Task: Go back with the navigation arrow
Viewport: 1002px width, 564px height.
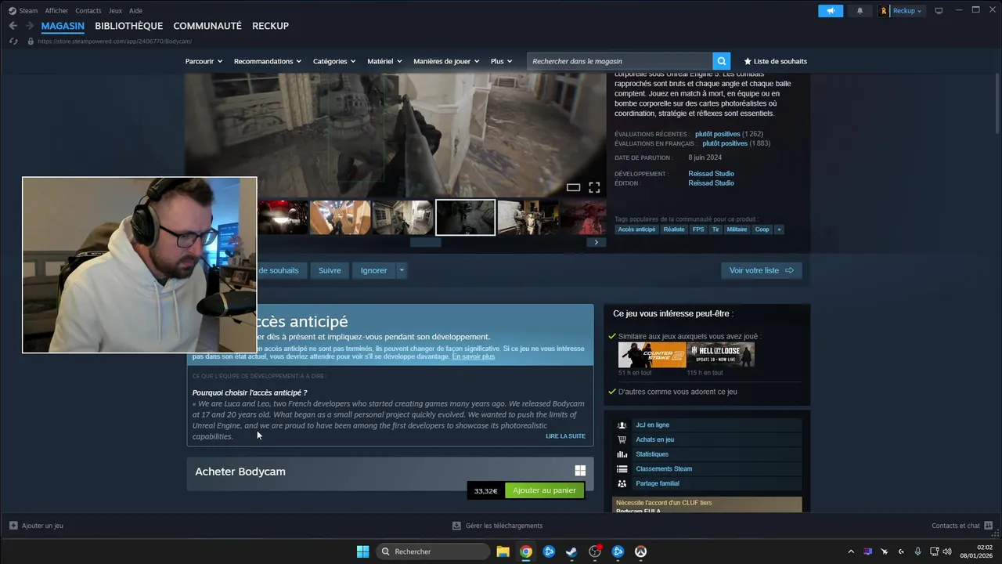Action: click(x=13, y=26)
